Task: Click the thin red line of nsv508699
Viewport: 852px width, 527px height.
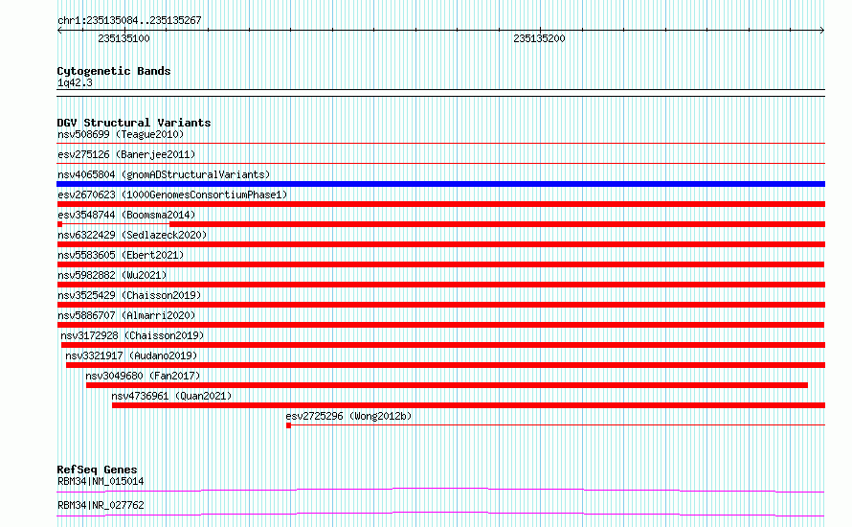Action: 440,144
